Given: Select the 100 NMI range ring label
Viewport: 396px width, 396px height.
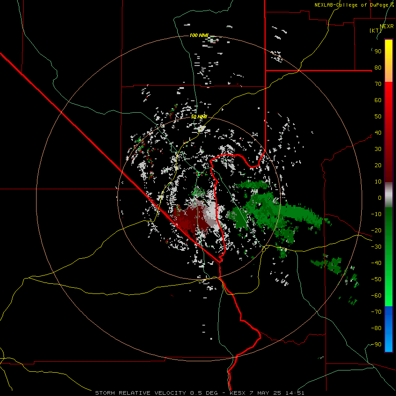Looking at the screenshot, I should point(199,35).
